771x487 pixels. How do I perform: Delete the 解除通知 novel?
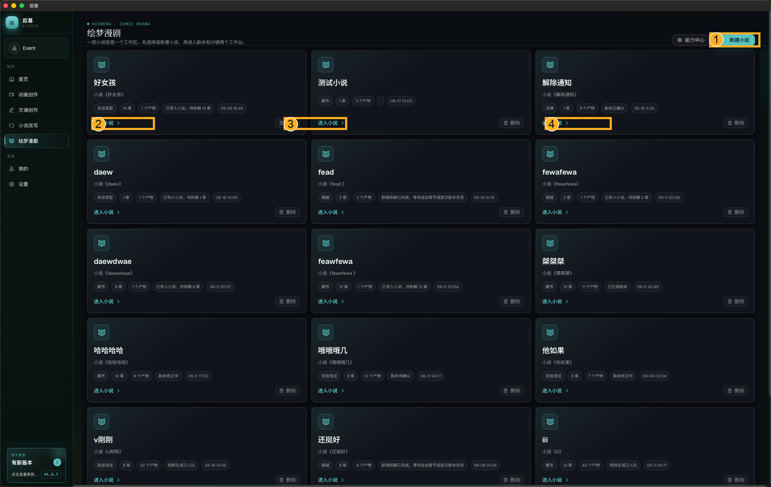736,123
